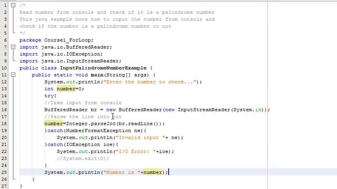The width and height of the screenshot is (337, 189).
Task: Click the comment line Read number from console
Action: tap(117, 12)
